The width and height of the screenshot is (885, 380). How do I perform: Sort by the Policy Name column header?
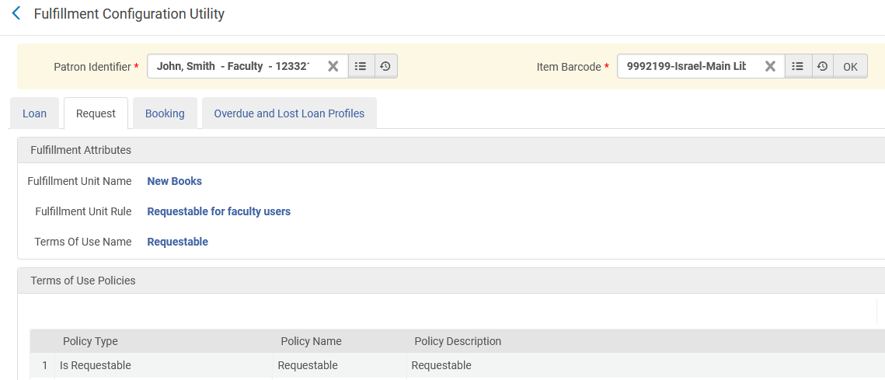point(311,341)
